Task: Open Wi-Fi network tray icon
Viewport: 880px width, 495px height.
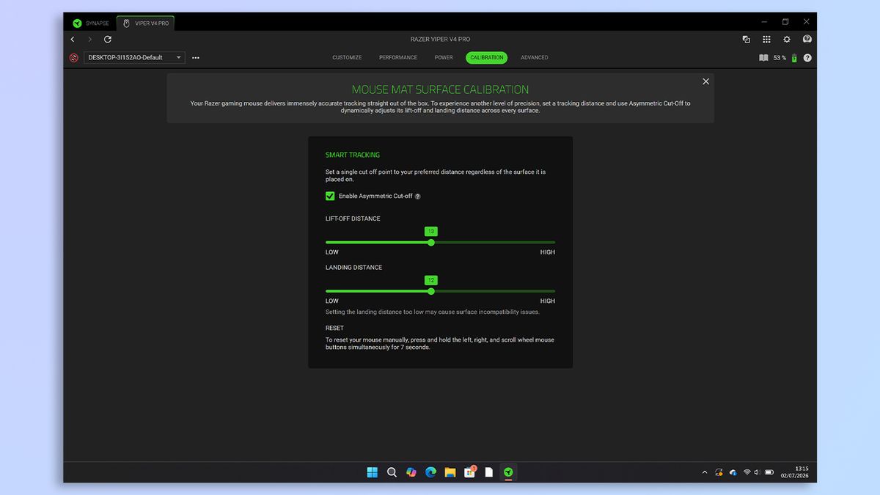Action: pyautogui.click(x=747, y=472)
